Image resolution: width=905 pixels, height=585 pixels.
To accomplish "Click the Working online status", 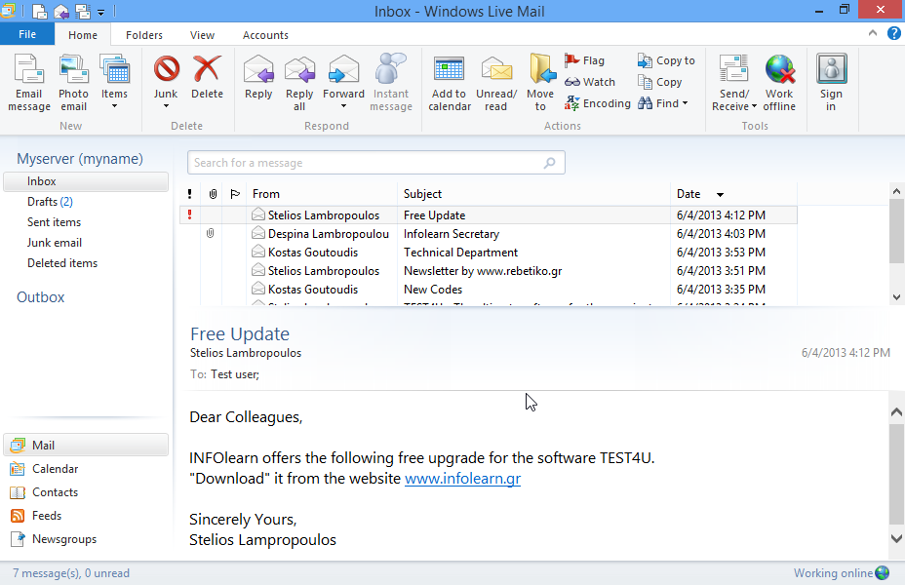I will coord(841,573).
